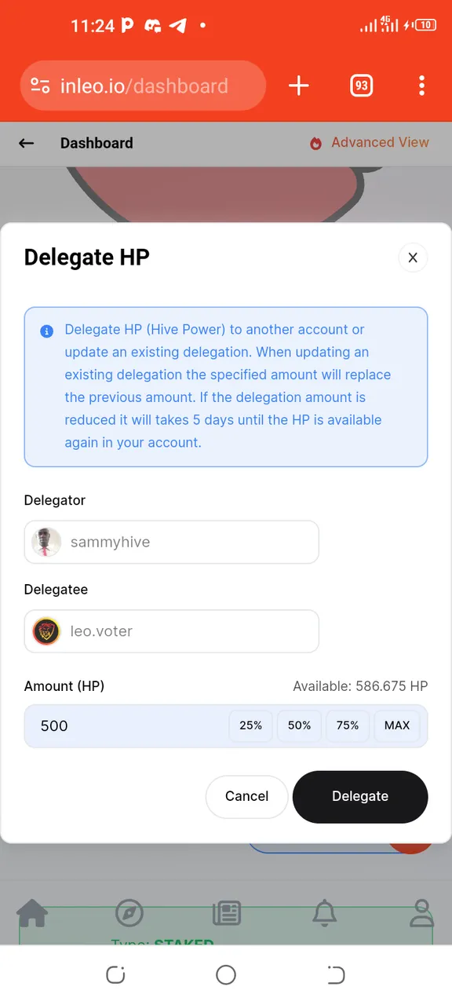The width and height of the screenshot is (452, 1005).
Task: Focus the Amount (HP) field showing 500
Action: tap(126, 725)
